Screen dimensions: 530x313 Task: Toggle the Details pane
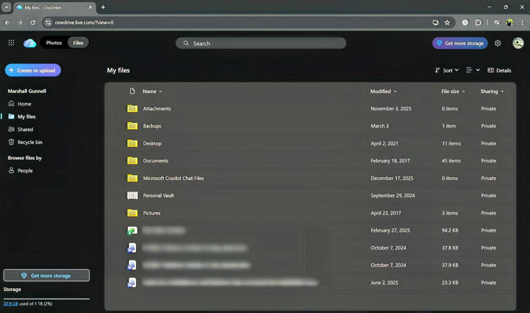point(499,70)
